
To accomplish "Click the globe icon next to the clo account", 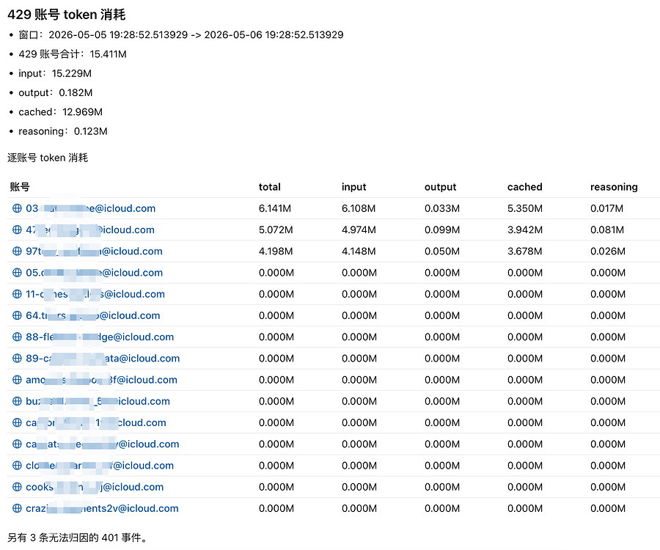I will point(17,466).
